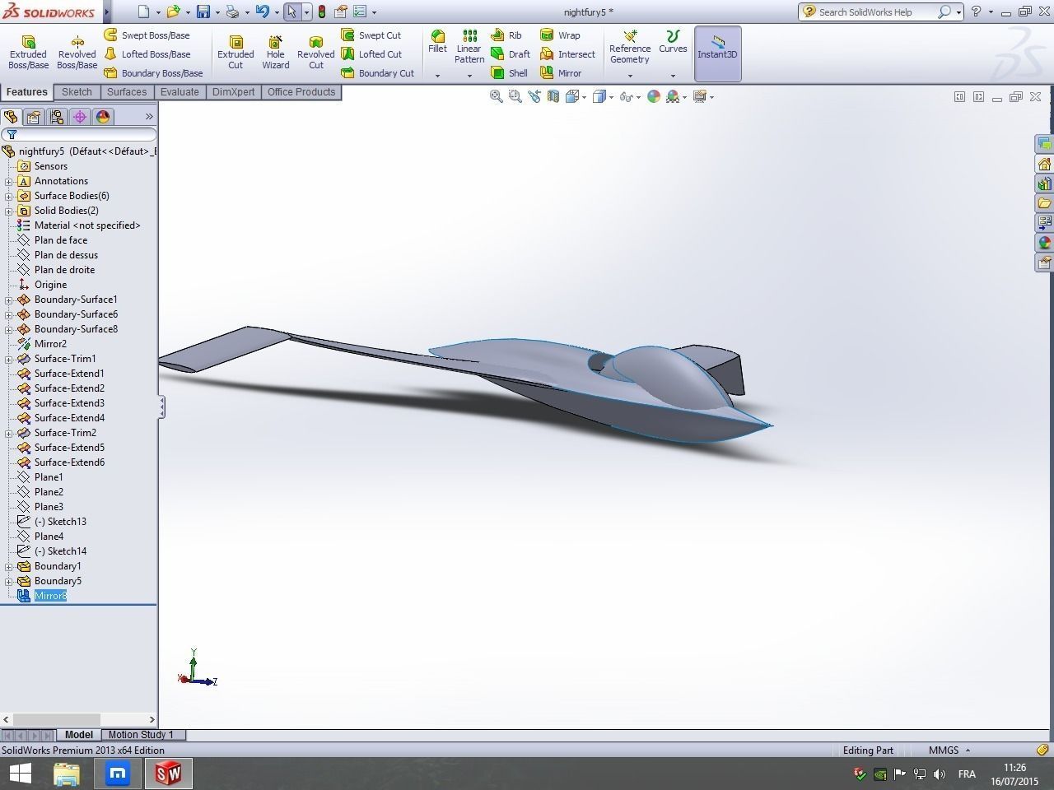Select the Extruded Boss/Base tool

[x=28, y=53]
